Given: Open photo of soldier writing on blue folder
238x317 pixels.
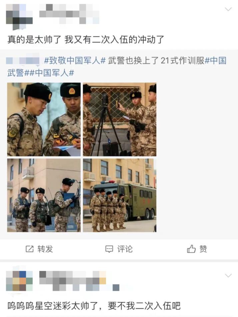Looking at the screenshot, I should (44, 195).
